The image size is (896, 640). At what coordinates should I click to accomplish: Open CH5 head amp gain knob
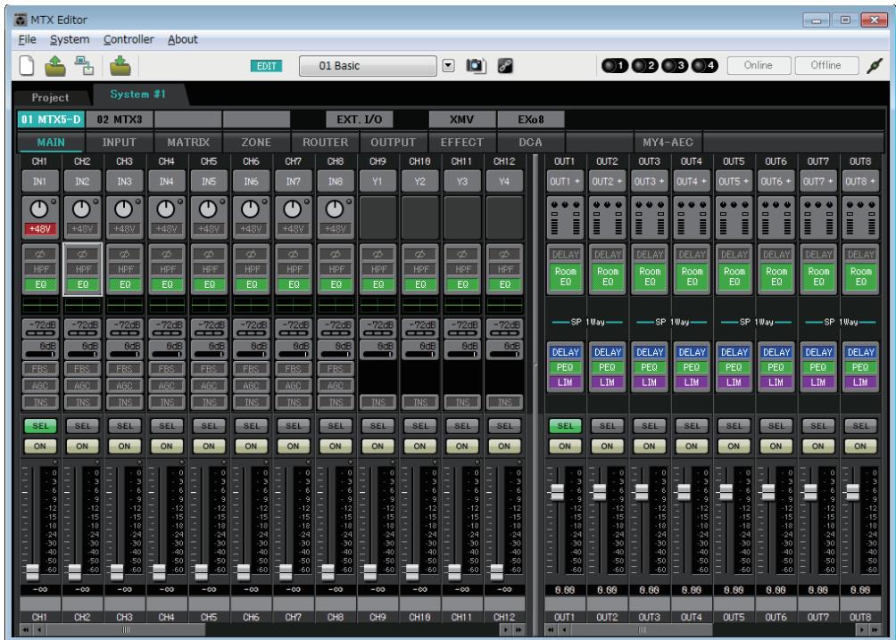click(x=208, y=209)
